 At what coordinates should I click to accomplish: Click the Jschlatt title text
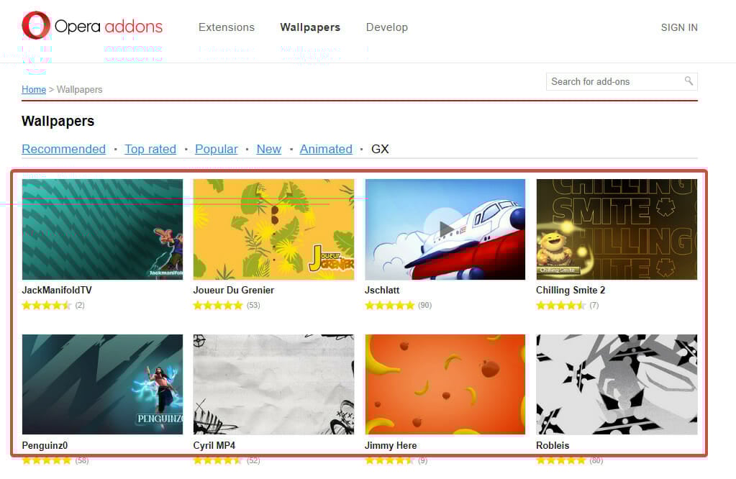point(382,290)
